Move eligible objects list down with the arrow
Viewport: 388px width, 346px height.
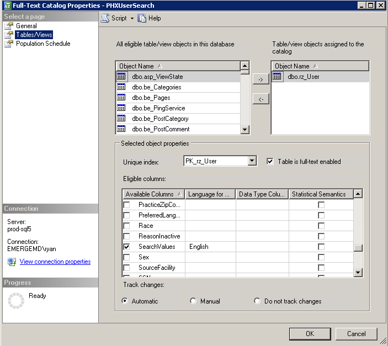point(245,130)
